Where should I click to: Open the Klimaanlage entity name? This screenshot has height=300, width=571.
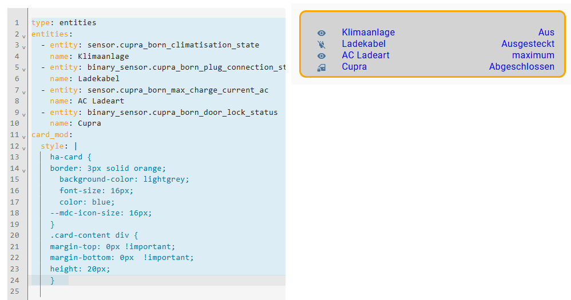tap(368, 33)
